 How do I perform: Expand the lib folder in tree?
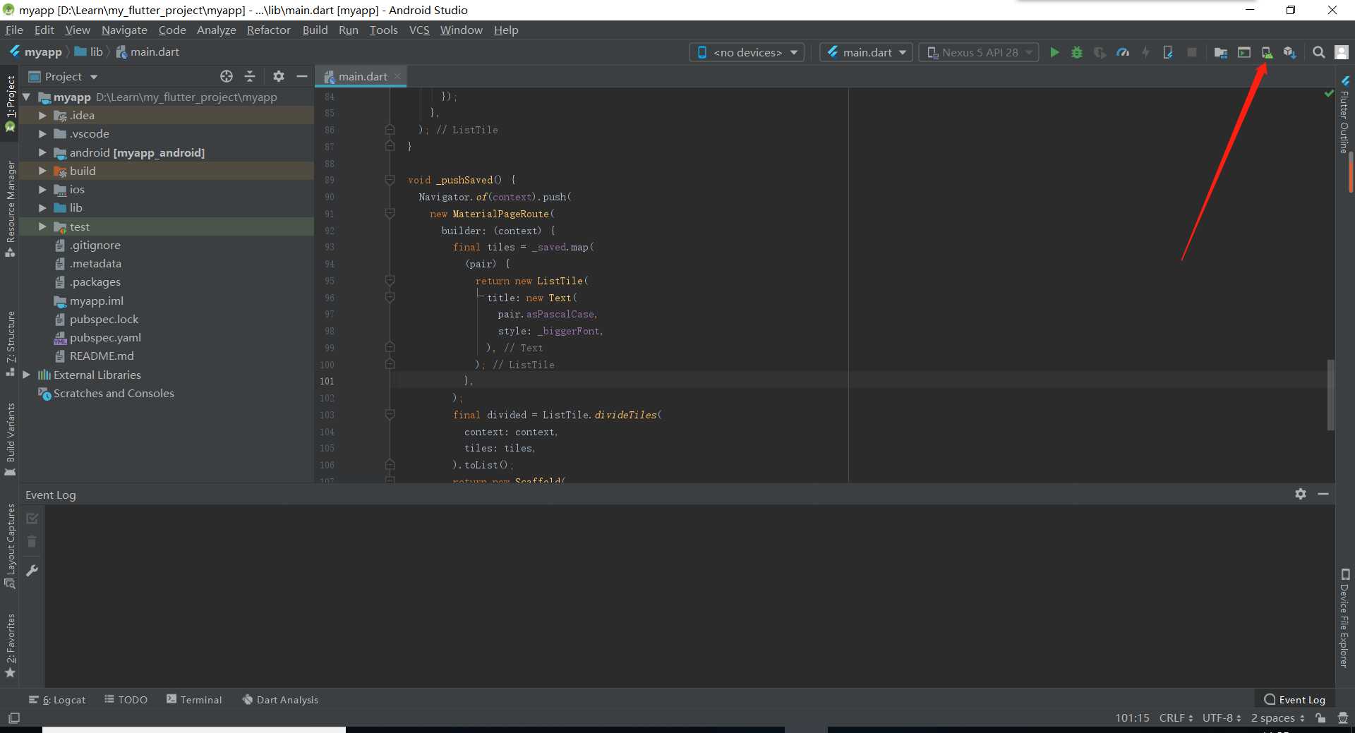point(42,207)
